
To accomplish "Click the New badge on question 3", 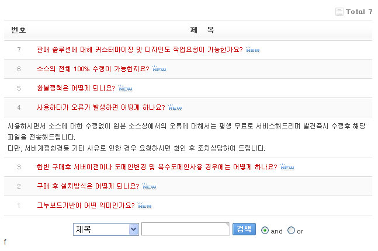I will point(287,167).
